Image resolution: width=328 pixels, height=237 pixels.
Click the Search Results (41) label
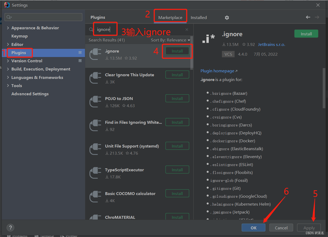pyautogui.click(x=107, y=40)
